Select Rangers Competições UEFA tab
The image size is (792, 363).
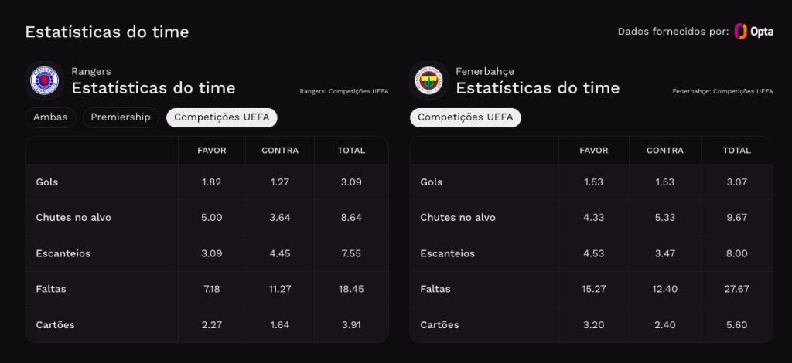tap(222, 117)
